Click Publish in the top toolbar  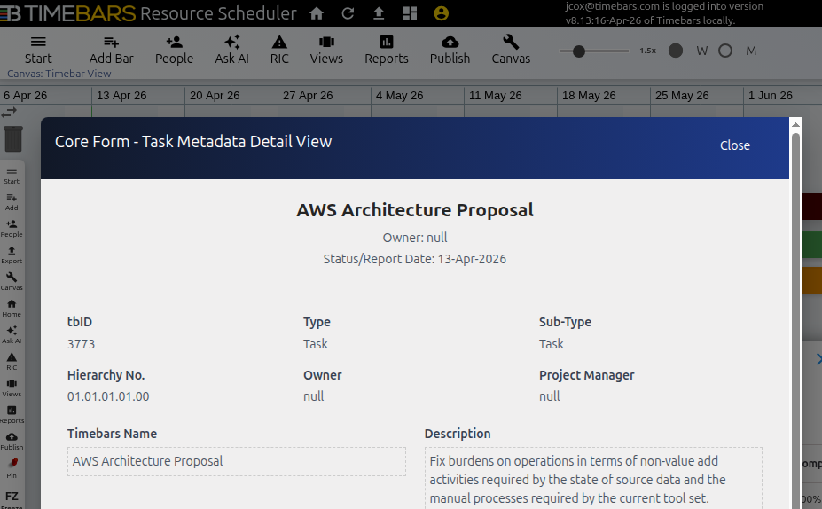tap(450, 51)
